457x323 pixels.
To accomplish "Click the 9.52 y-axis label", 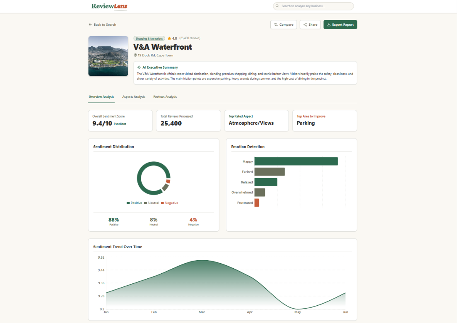I will (101, 257).
